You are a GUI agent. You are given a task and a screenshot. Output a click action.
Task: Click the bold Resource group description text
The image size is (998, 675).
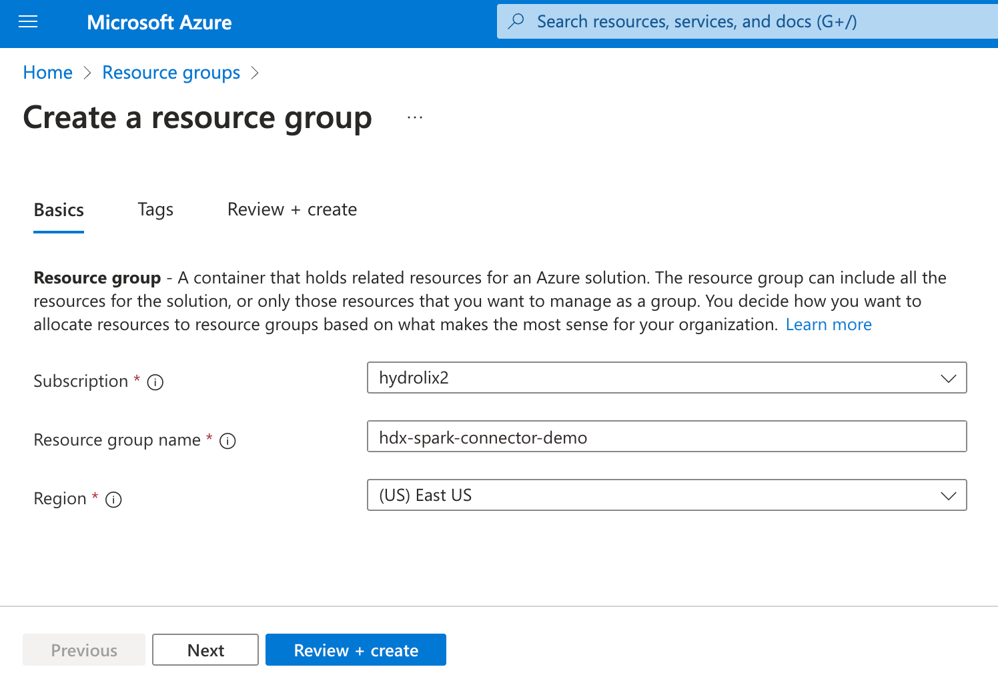pos(97,277)
